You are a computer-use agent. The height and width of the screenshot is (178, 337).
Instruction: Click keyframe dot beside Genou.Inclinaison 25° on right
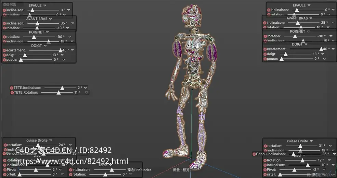(x=254, y=154)
